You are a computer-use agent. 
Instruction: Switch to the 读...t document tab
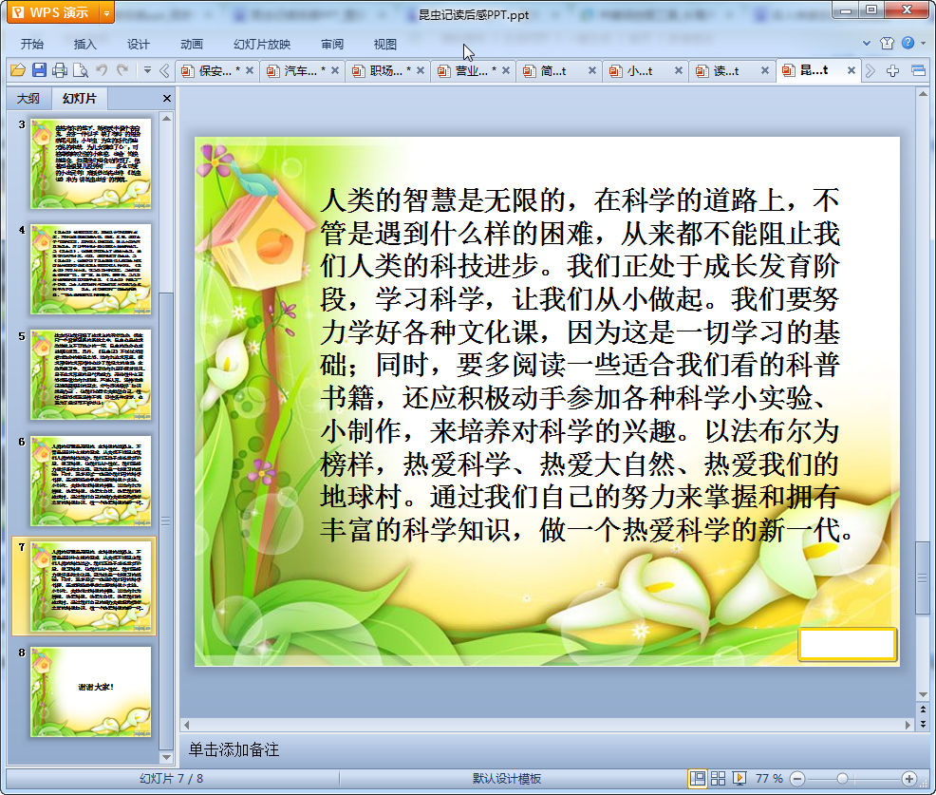tap(724, 71)
